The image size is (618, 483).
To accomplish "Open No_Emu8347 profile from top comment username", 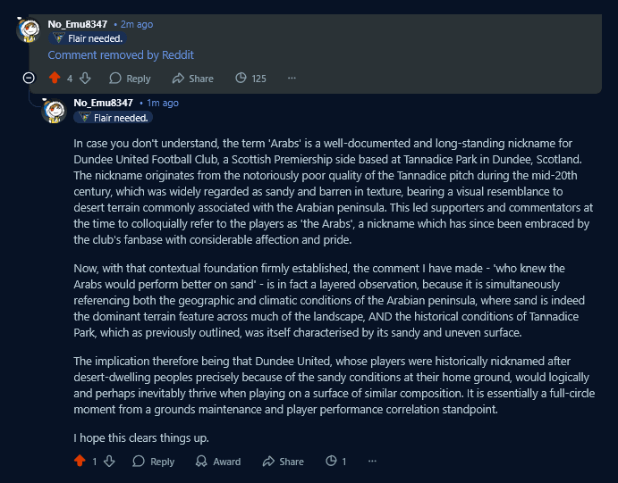I will pos(77,24).
